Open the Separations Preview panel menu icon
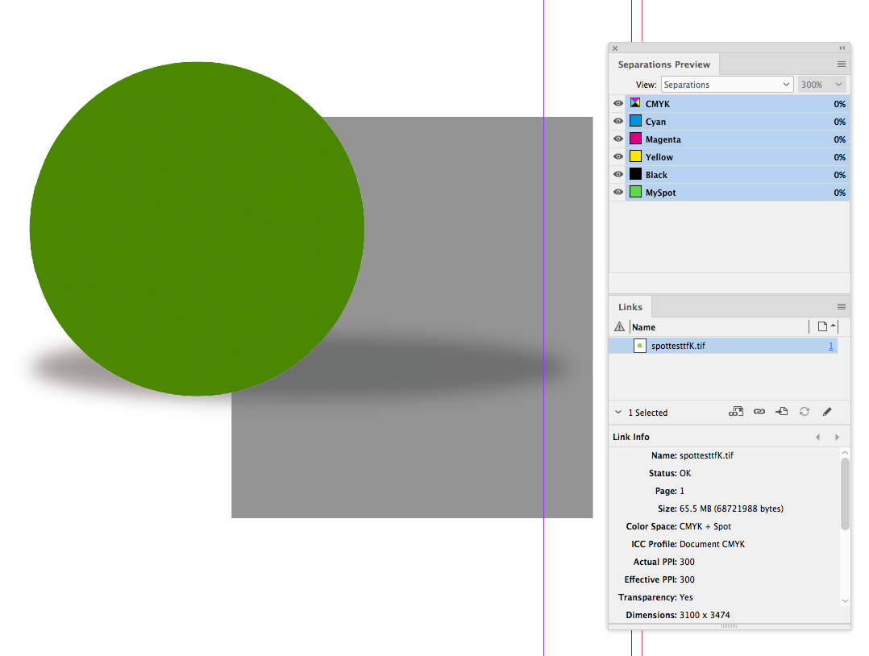This screenshot has height=656, width=869. 842,64
